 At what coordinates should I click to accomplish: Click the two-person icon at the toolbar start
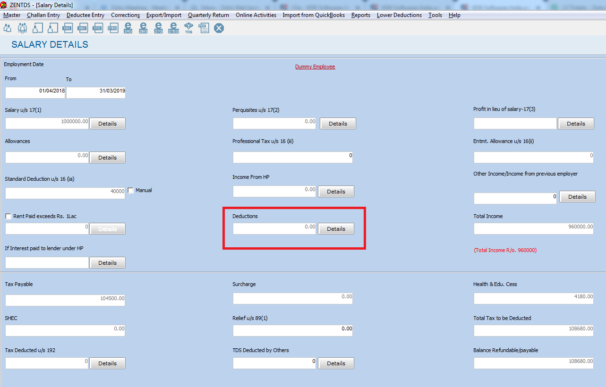7,28
